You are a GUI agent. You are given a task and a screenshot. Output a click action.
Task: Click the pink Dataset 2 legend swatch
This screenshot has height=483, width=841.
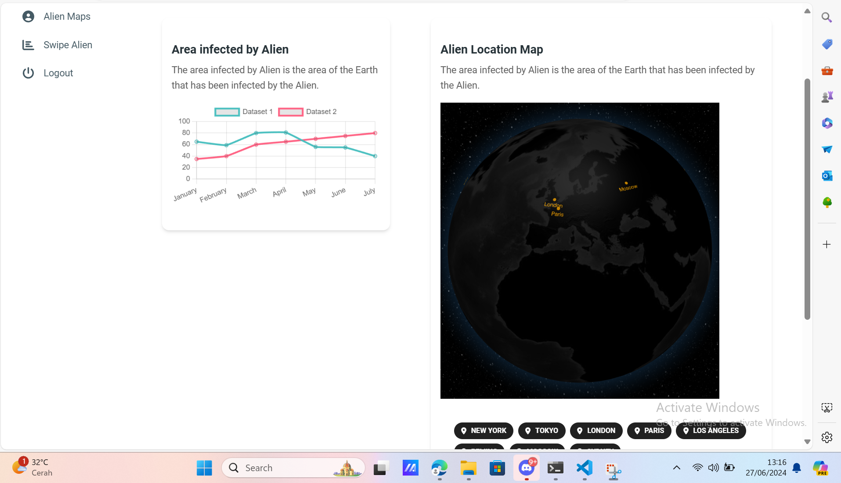click(291, 112)
